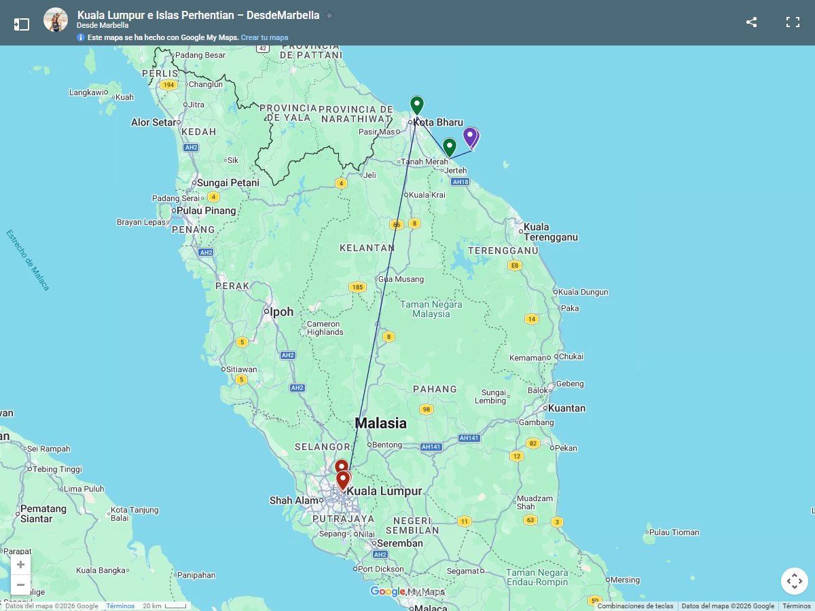815x611 pixels.
Task: Click the route 66 shield in Kelantan
Action: (x=397, y=225)
